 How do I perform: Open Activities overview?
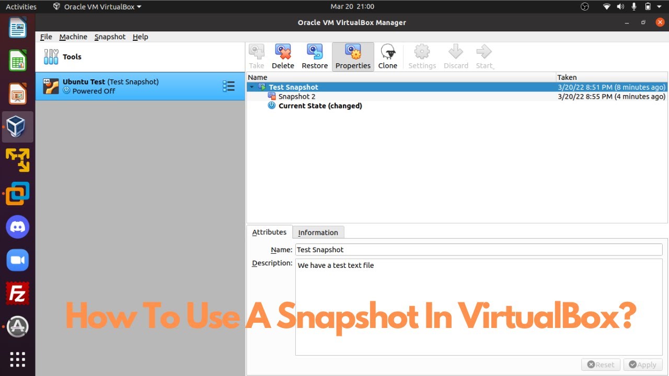21,7
